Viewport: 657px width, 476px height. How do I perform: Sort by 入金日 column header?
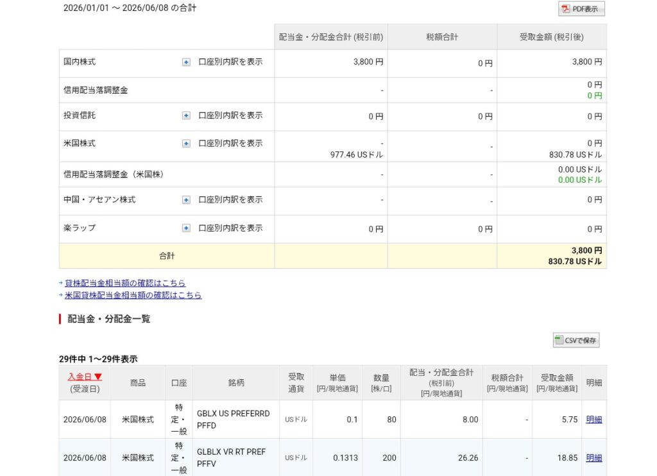coord(85,377)
